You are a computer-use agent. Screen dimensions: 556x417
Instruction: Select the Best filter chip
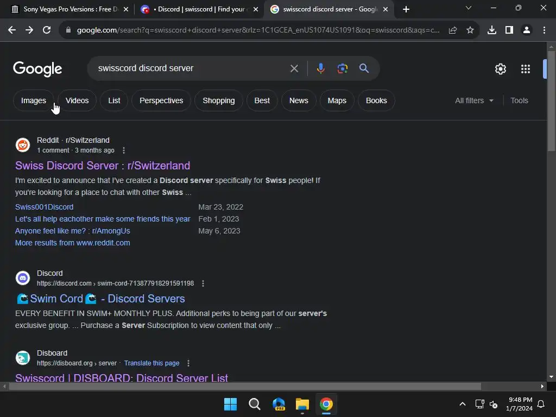tap(262, 100)
